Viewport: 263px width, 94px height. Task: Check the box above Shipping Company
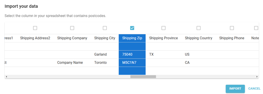click(72, 28)
